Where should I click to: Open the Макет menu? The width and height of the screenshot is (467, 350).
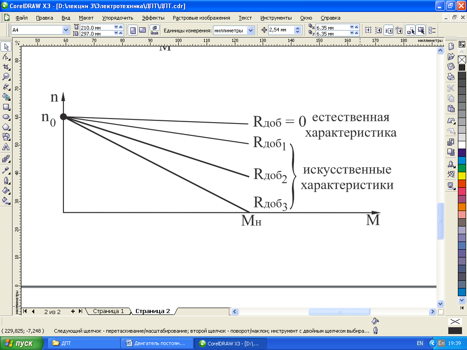pos(86,18)
